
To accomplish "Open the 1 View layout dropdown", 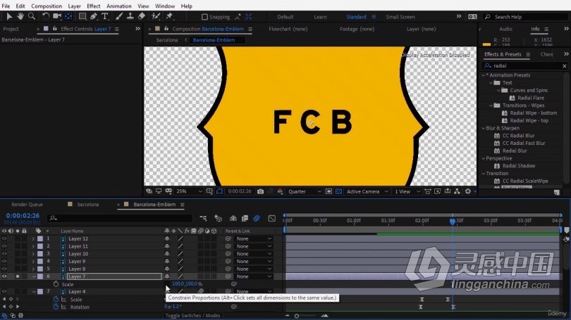I will tap(407, 191).
